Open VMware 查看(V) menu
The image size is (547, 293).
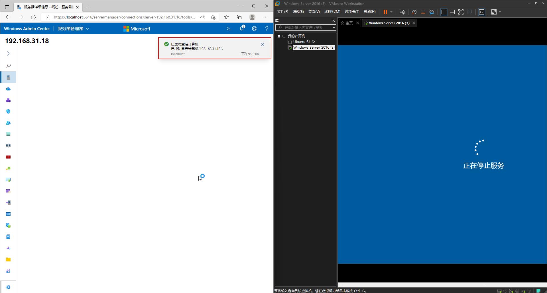pyautogui.click(x=314, y=12)
